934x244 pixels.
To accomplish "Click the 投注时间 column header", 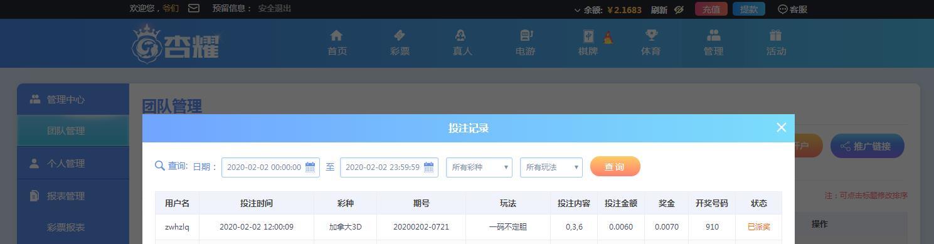I will [x=257, y=203].
